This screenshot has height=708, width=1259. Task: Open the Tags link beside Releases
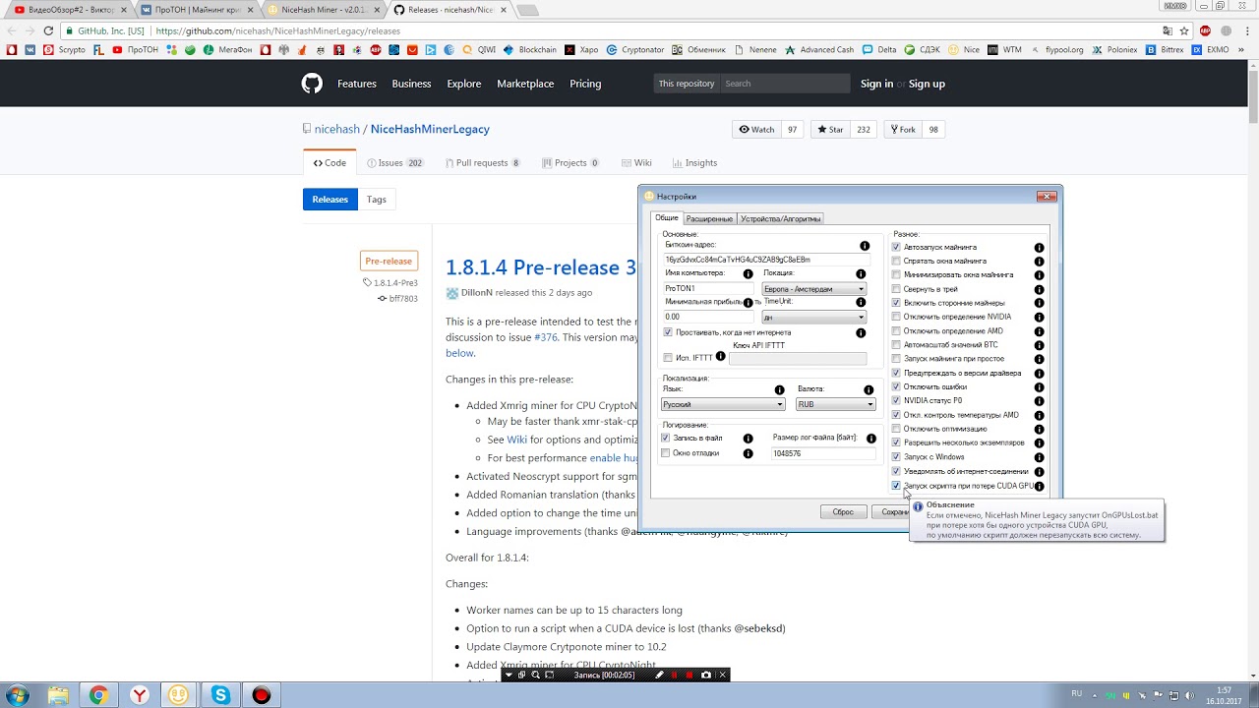(377, 200)
